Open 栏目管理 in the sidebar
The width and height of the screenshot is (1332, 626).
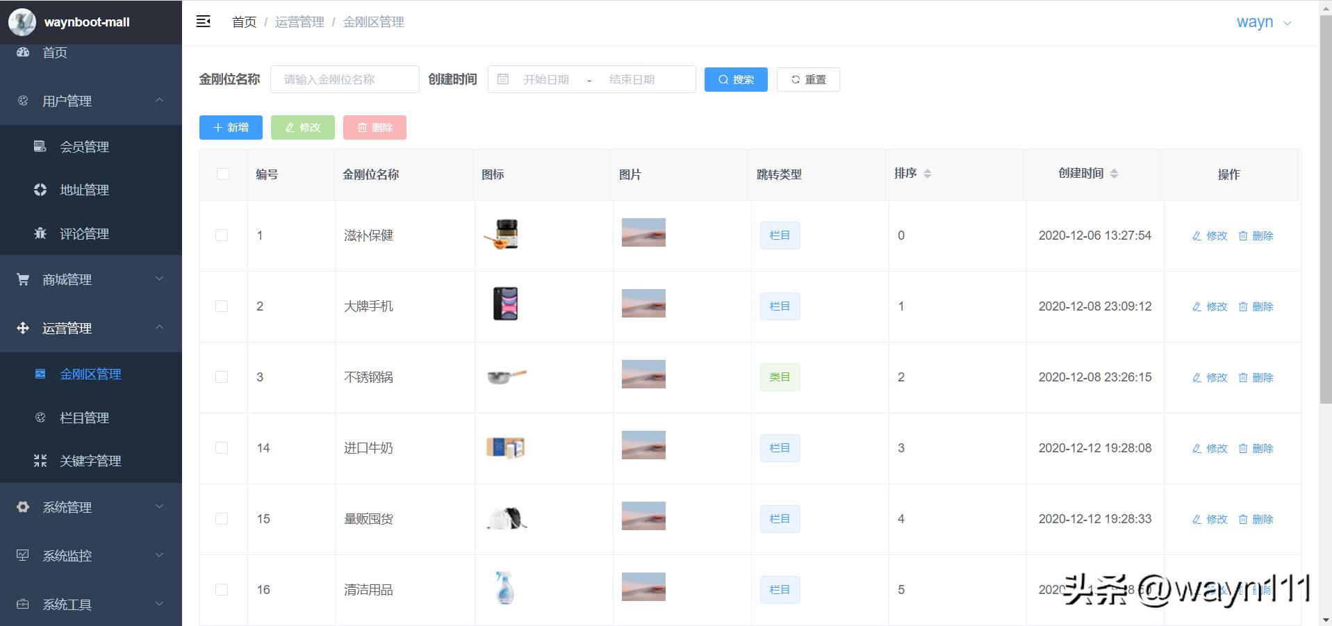point(84,418)
